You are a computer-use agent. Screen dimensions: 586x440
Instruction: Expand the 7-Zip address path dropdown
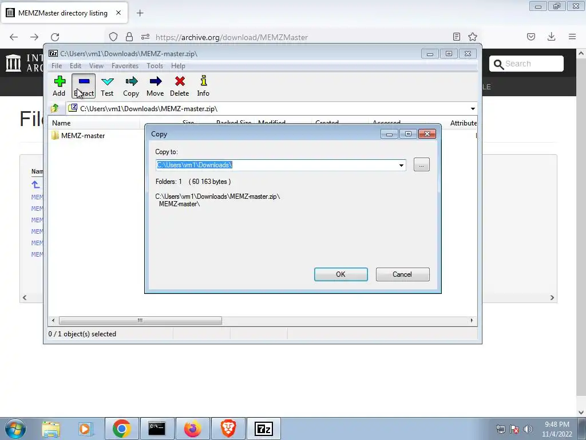[473, 108]
